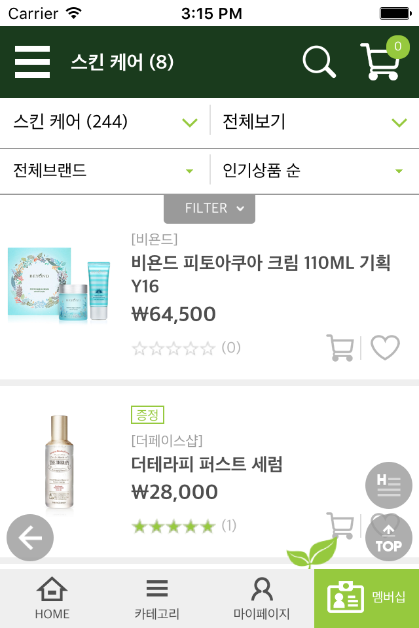This screenshot has height=628, width=419.
Task: Open the FILTER options panel
Action: (x=209, y=209)
